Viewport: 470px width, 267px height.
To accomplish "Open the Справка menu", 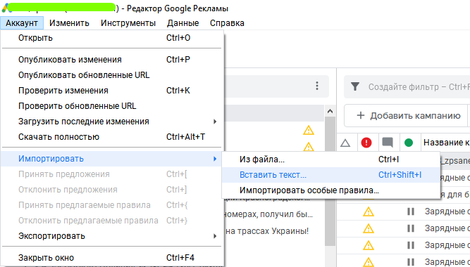I will click(227, 23).
